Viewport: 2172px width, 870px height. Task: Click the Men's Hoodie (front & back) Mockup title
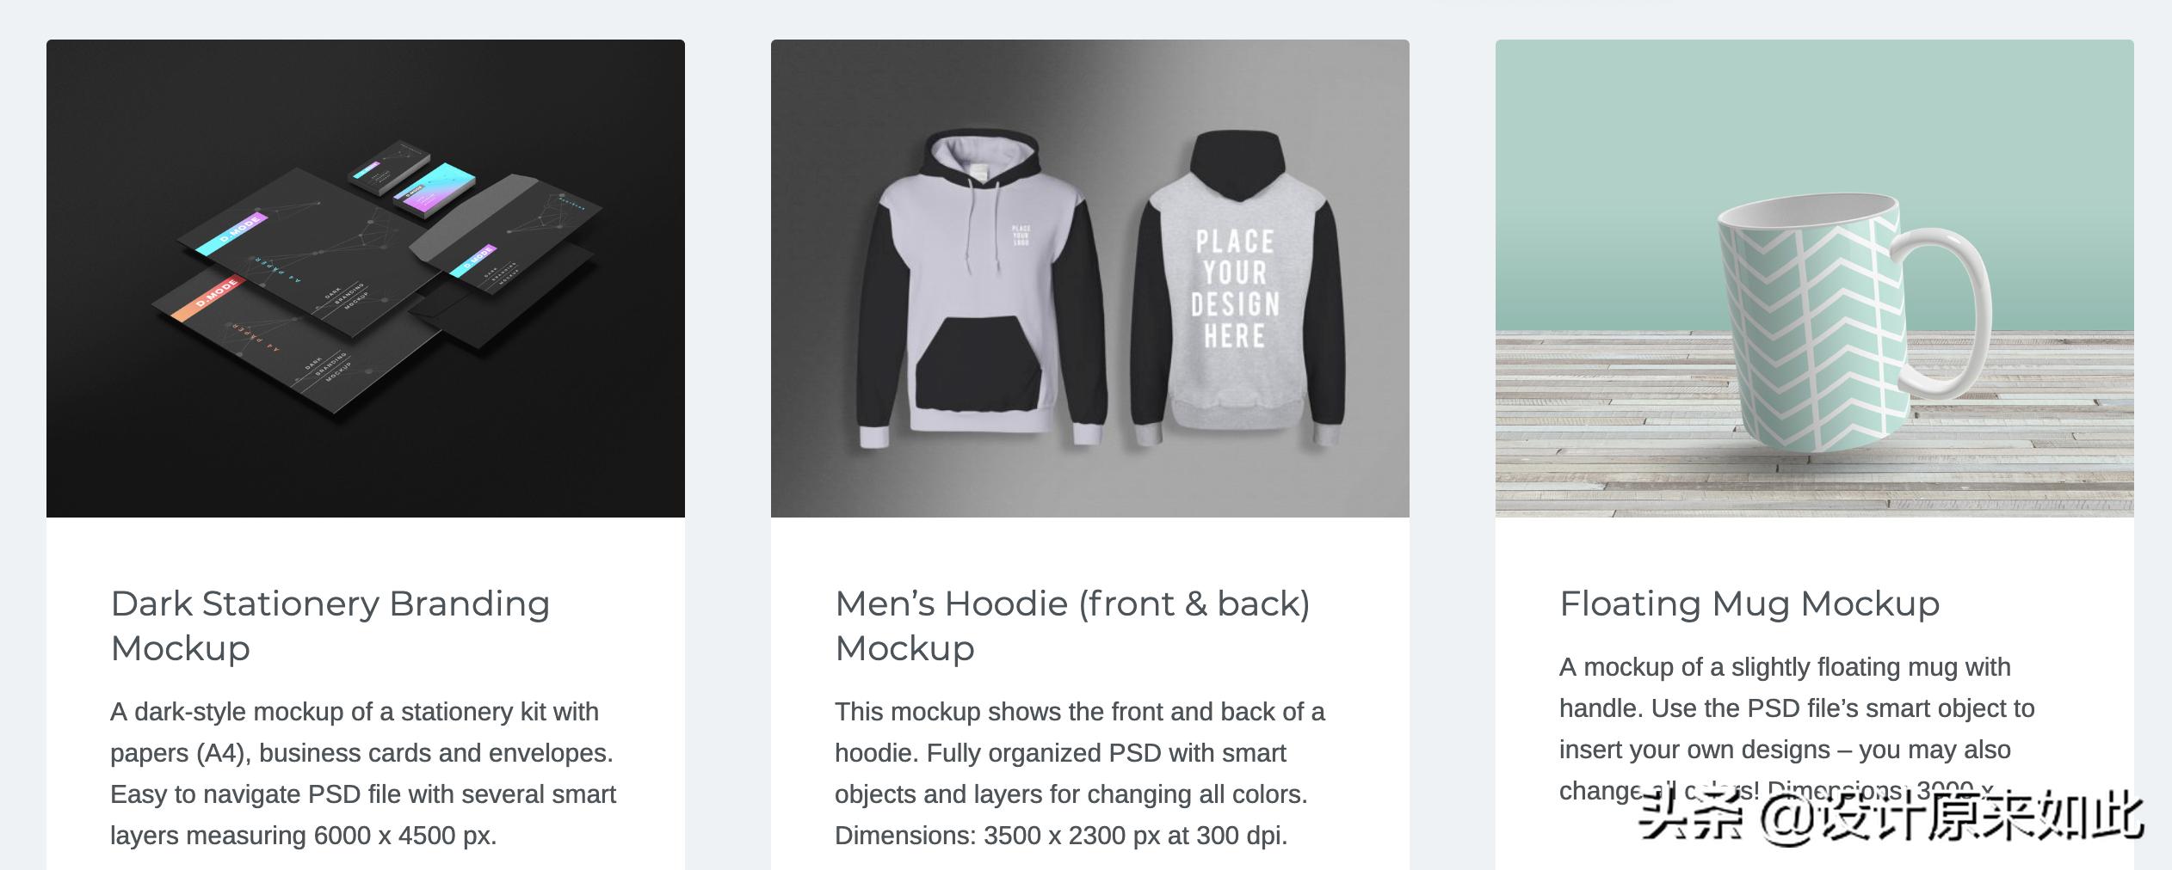pos(1072,626)
